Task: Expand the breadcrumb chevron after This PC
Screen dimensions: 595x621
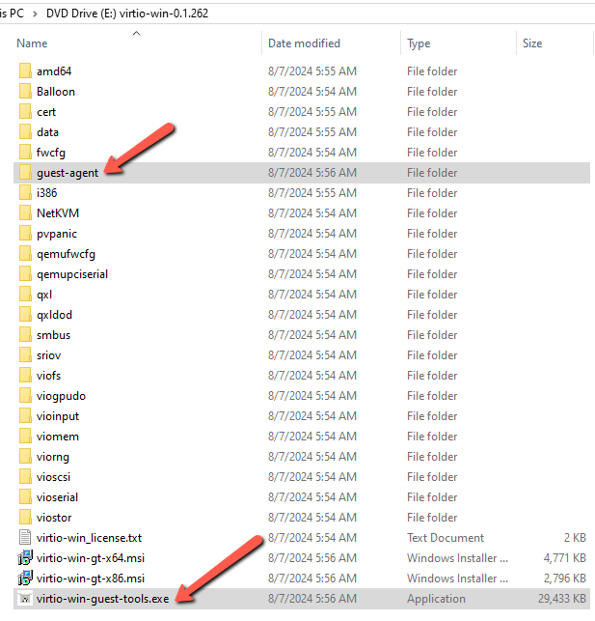Action: tap(35, 14)
